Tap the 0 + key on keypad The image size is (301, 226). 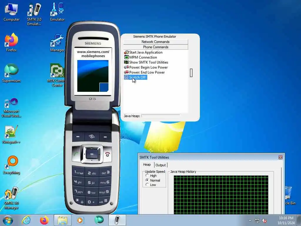pos(92,202)
